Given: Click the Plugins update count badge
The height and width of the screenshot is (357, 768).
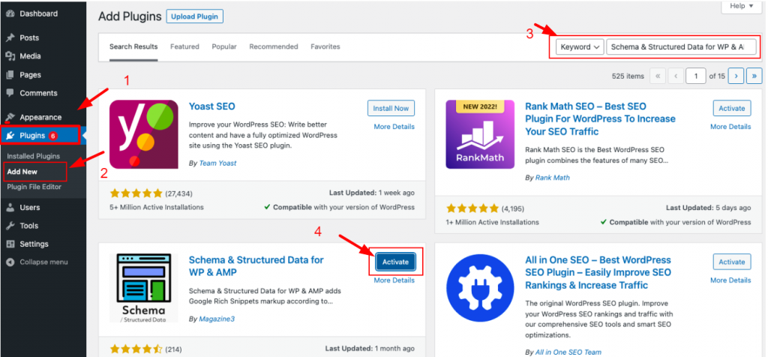Looking at the screenshot, I should 53,136.
